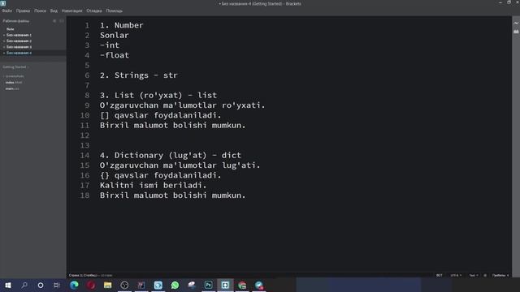The image size is (520, 292).
Task: Open the Extension Manager icon
Action: coord(516,32)
